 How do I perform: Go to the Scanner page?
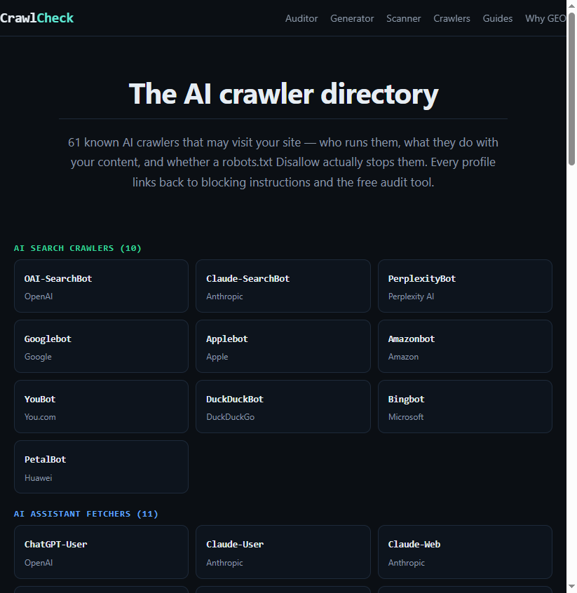click(403, 18)
